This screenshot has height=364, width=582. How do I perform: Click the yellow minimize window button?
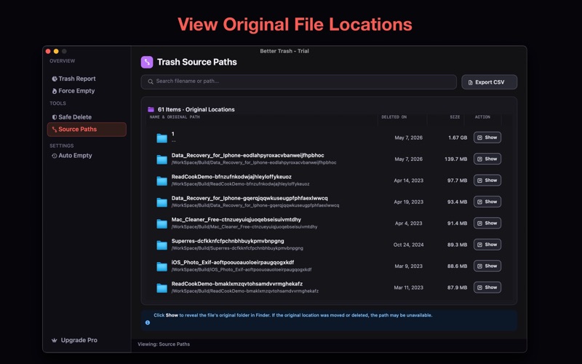[x=56, y=51]
